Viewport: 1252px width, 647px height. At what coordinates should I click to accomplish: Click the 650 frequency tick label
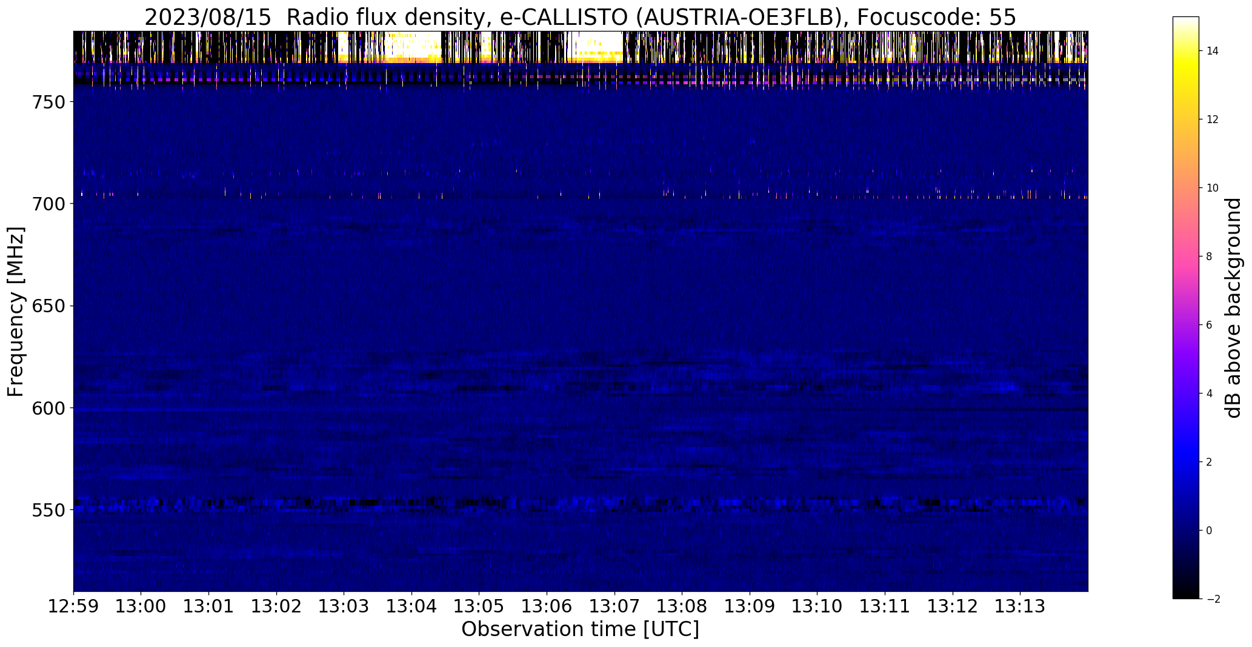[48, 306]
